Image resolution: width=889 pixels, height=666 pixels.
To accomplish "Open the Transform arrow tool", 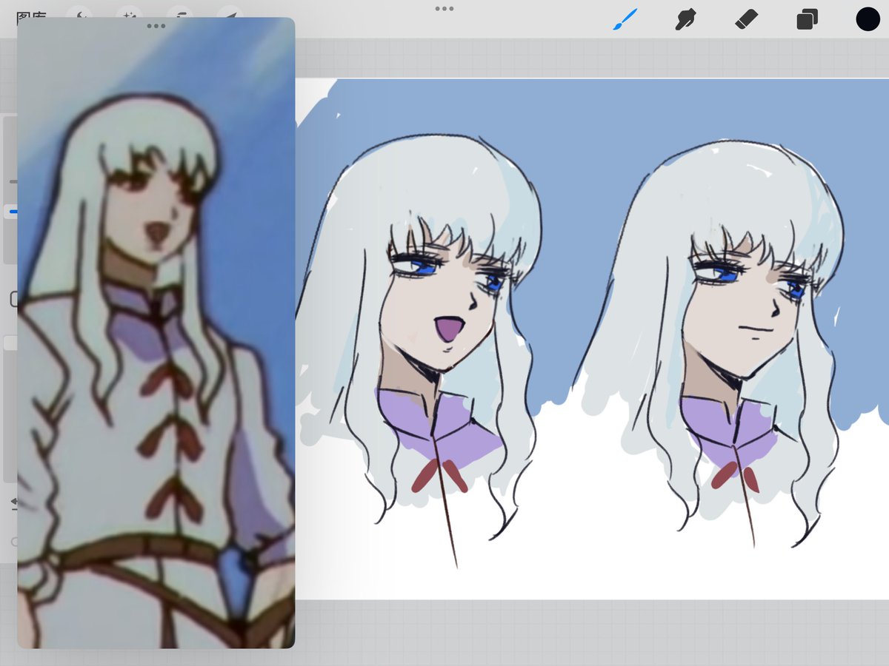I will tap(232, 13).
